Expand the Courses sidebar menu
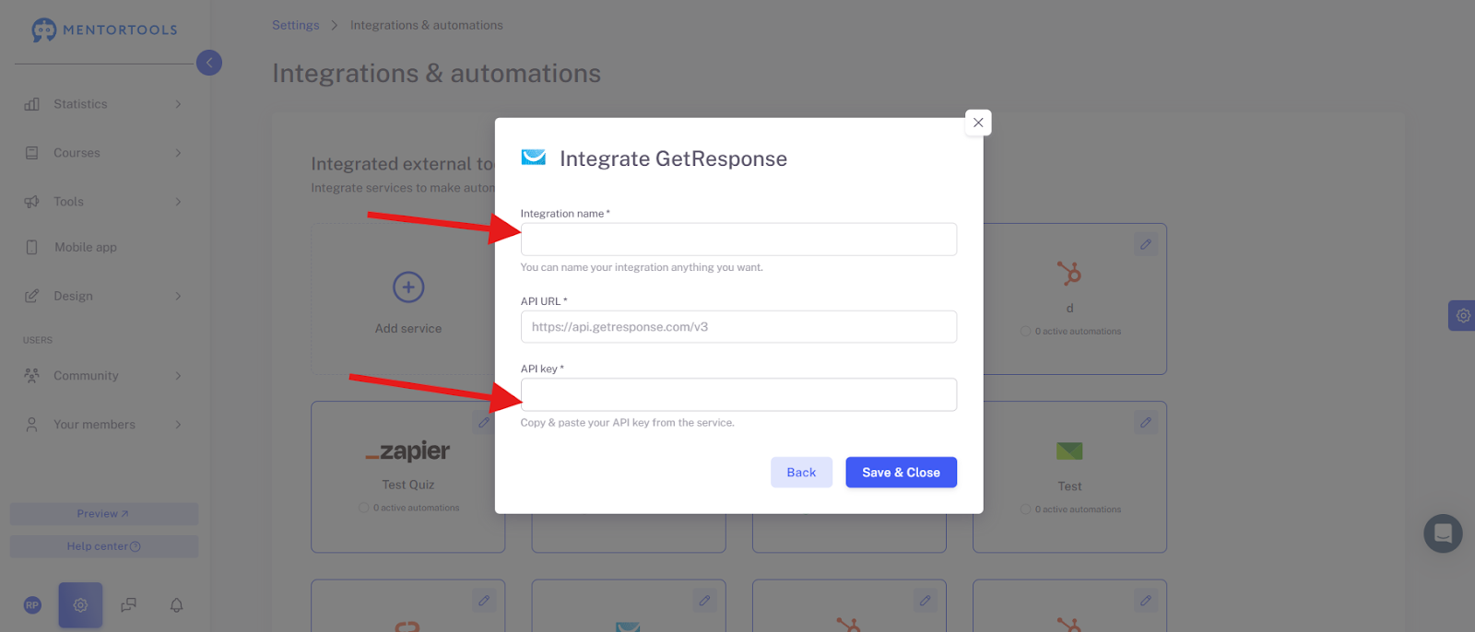The width and height of the screenshot is (1475, 632). [103, 153]
